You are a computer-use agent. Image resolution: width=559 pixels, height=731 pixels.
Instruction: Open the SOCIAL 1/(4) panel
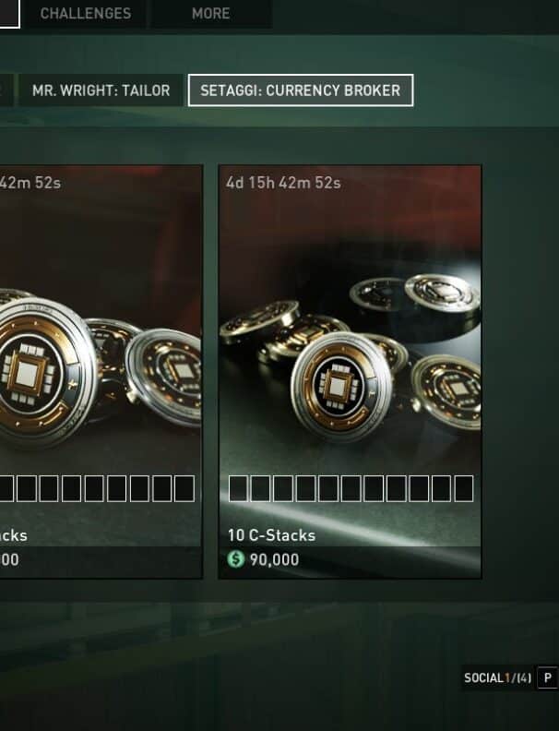[x=497, y=677]
